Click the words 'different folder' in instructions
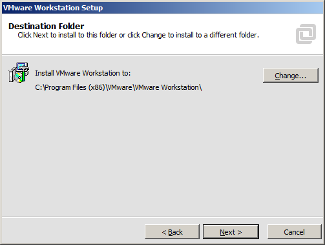This screenshot has width=325, height=245. click(233, 35)
